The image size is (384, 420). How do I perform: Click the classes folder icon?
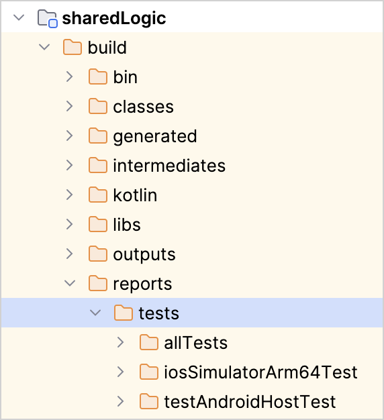click(x=98, y=106)
